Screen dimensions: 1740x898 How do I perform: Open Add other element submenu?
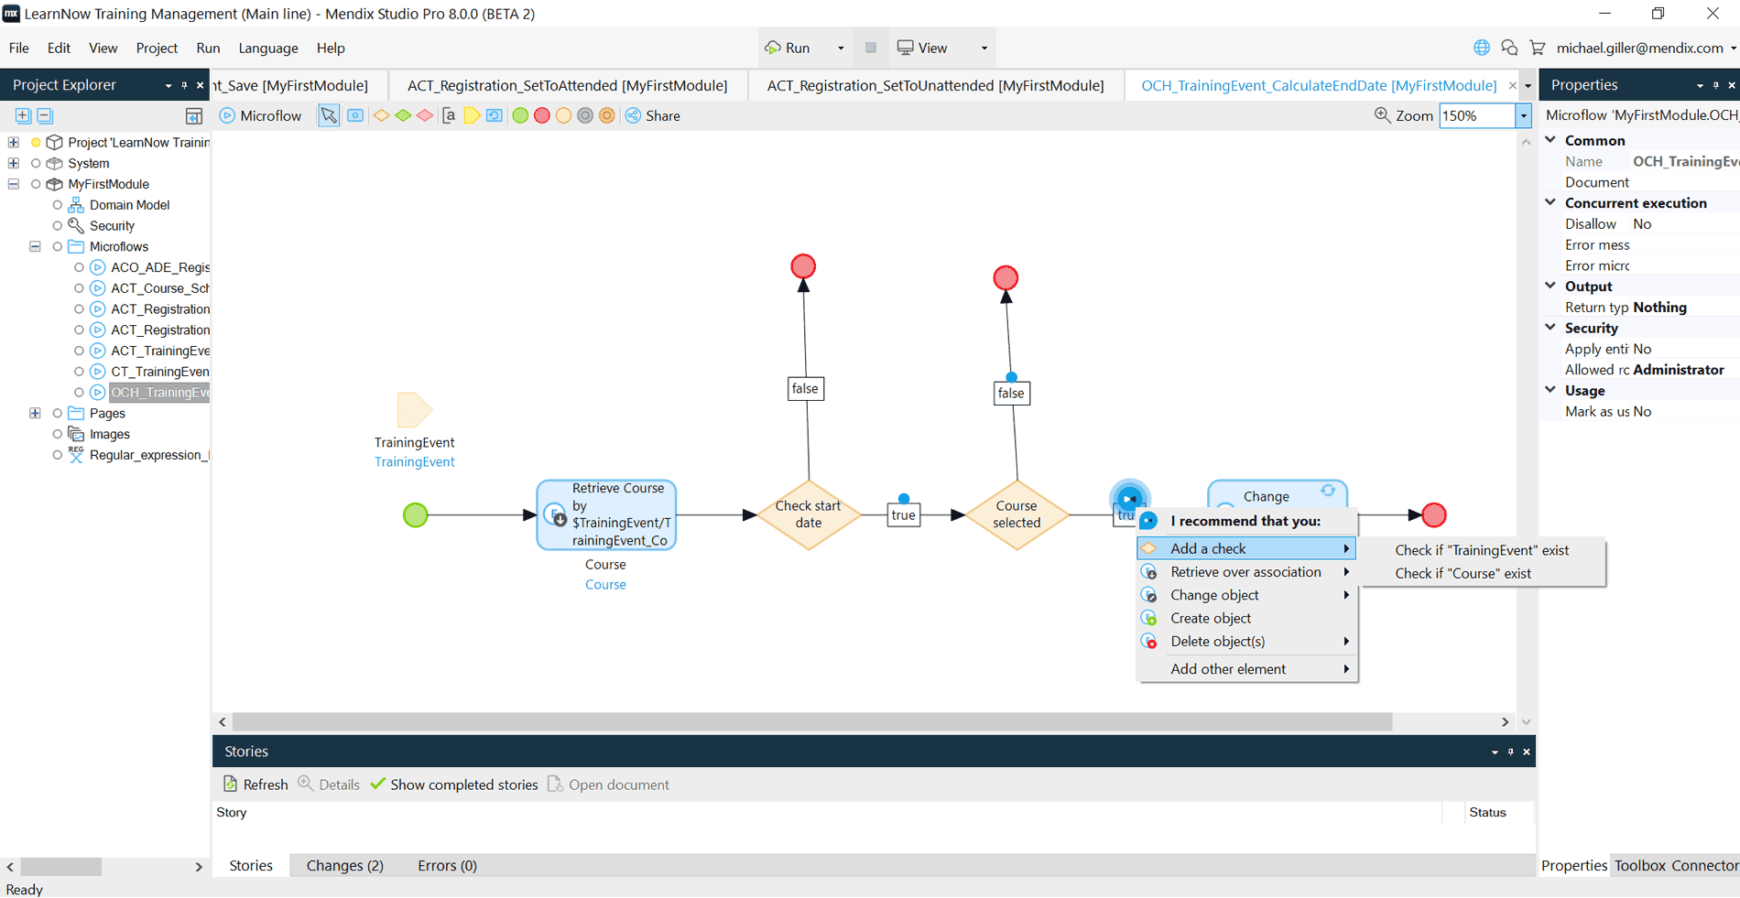[1246, 669]
